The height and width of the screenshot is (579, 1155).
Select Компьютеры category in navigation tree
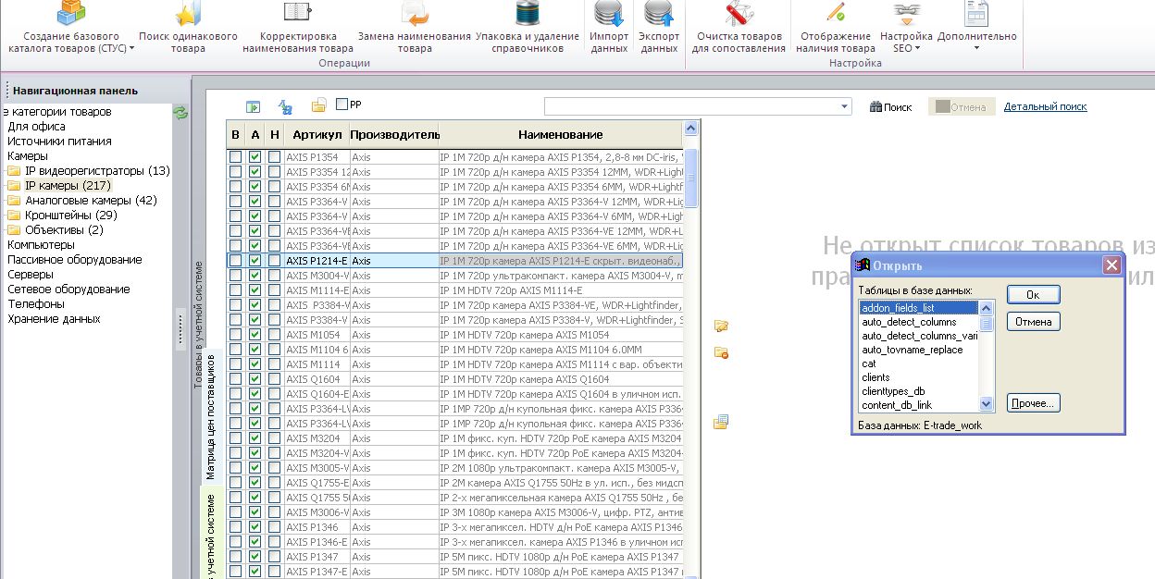pos(41,245)
